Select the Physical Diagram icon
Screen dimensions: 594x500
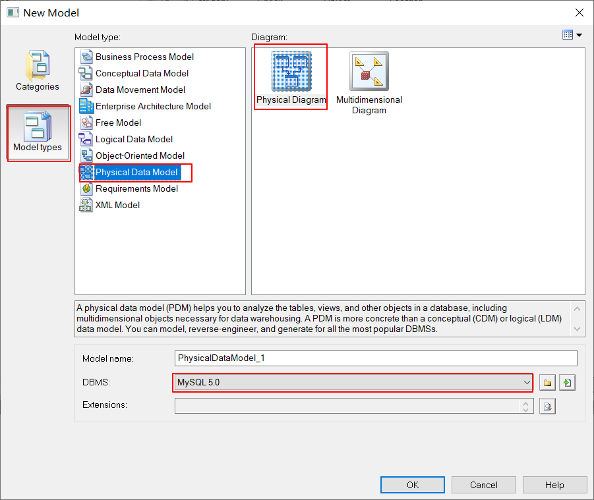click(290, 70)
